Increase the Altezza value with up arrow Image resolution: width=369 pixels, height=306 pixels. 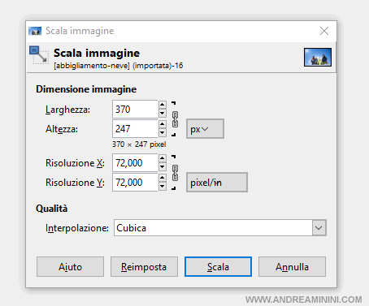(163, 124)
